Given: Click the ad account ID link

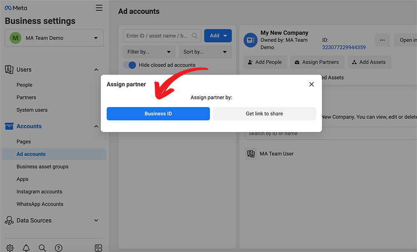Looking at the screenshot, I should (344, 47).
